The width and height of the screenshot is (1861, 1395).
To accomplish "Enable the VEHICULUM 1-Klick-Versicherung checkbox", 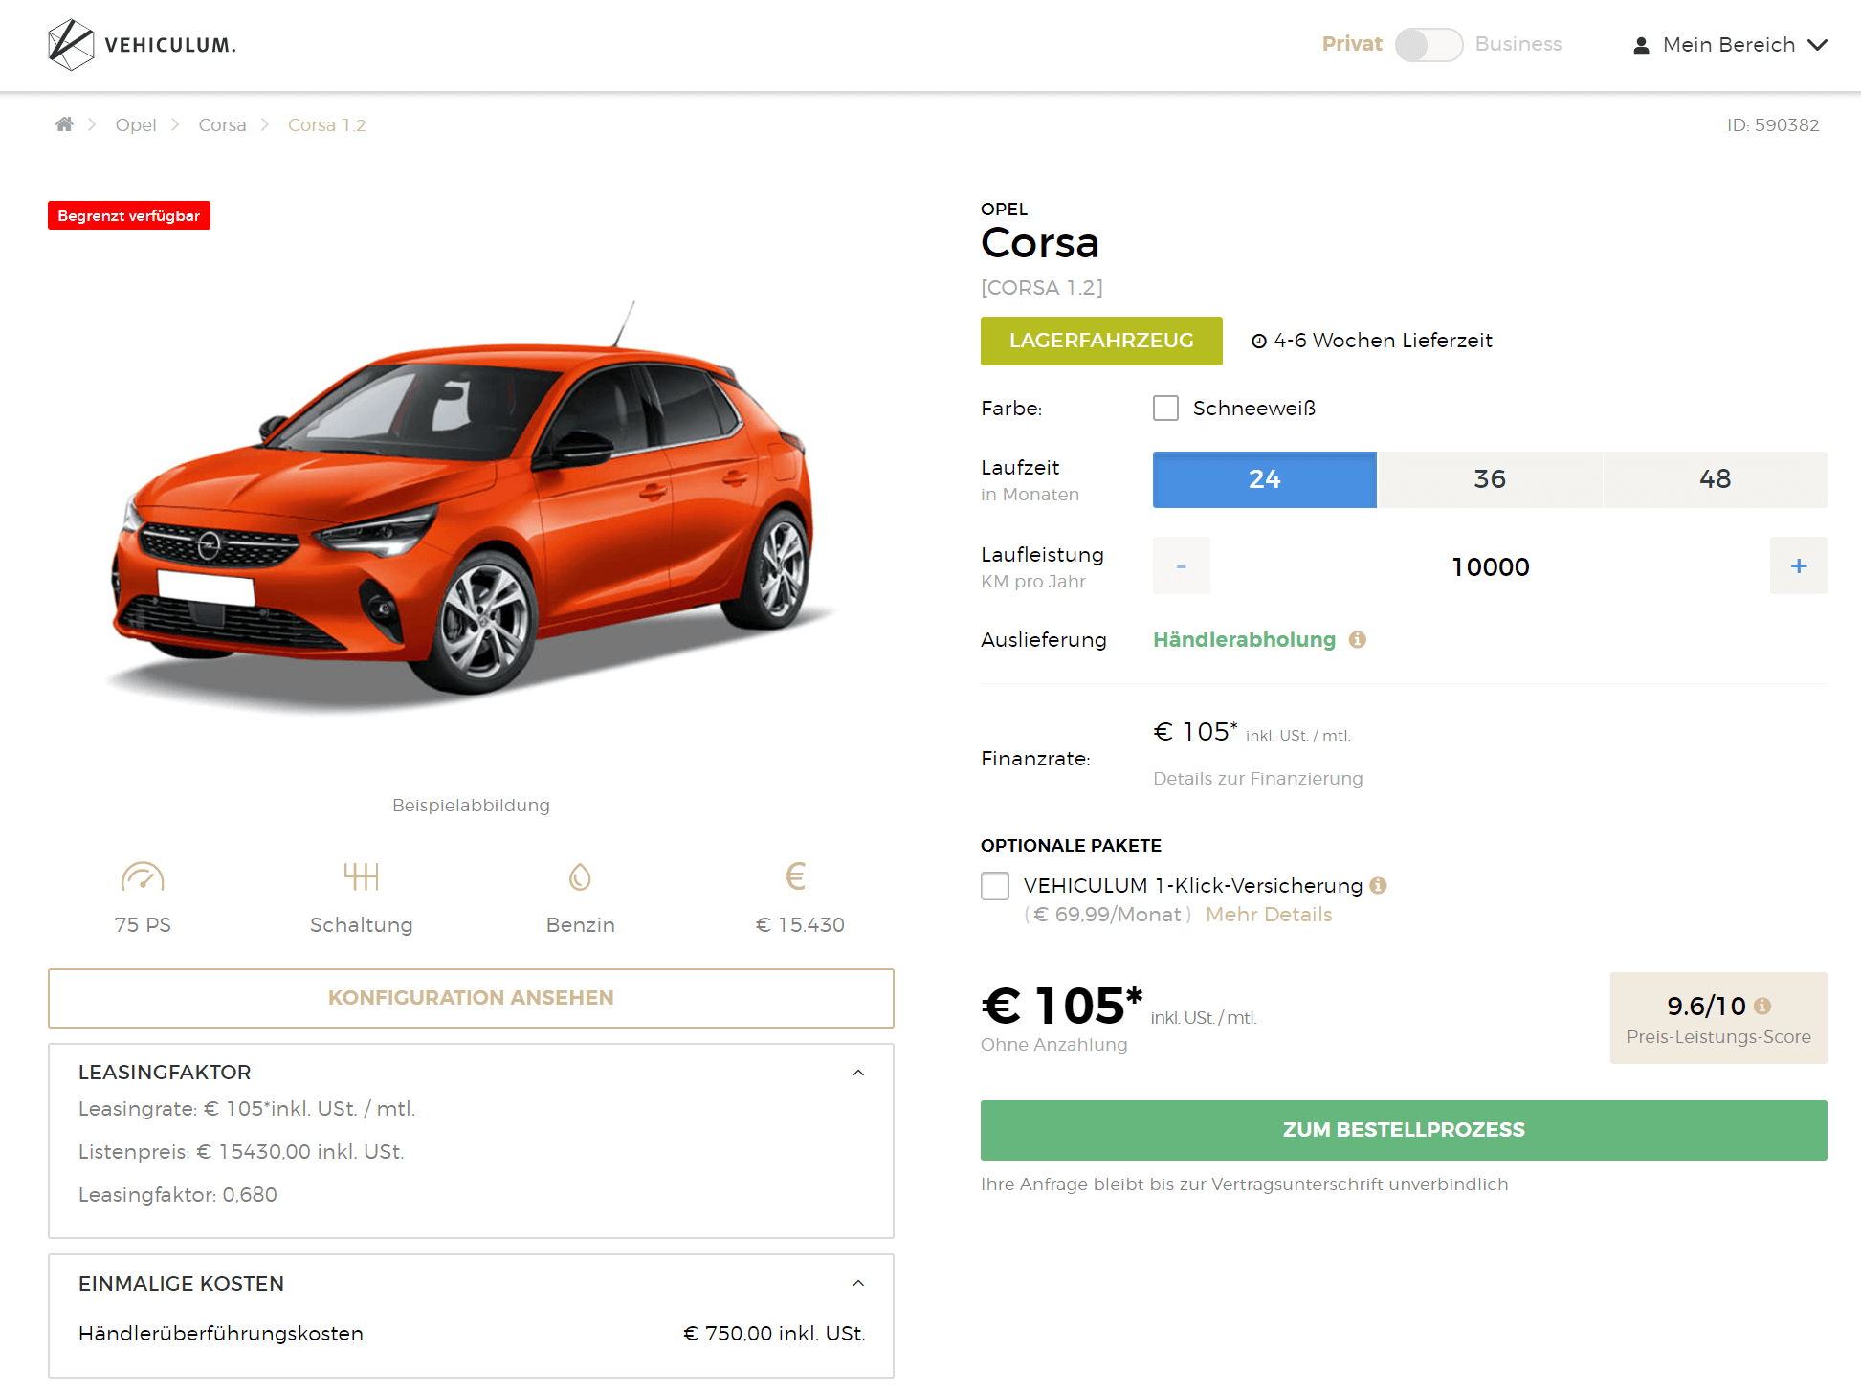I will tap(995, 886).
